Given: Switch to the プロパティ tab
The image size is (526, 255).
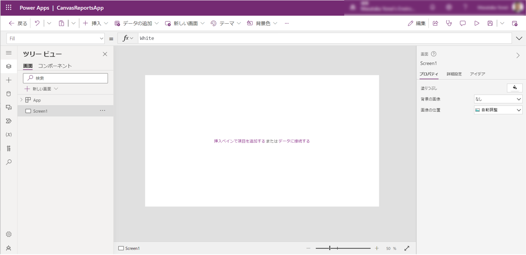Looking at the screenshot, I should tap(429, 74).
